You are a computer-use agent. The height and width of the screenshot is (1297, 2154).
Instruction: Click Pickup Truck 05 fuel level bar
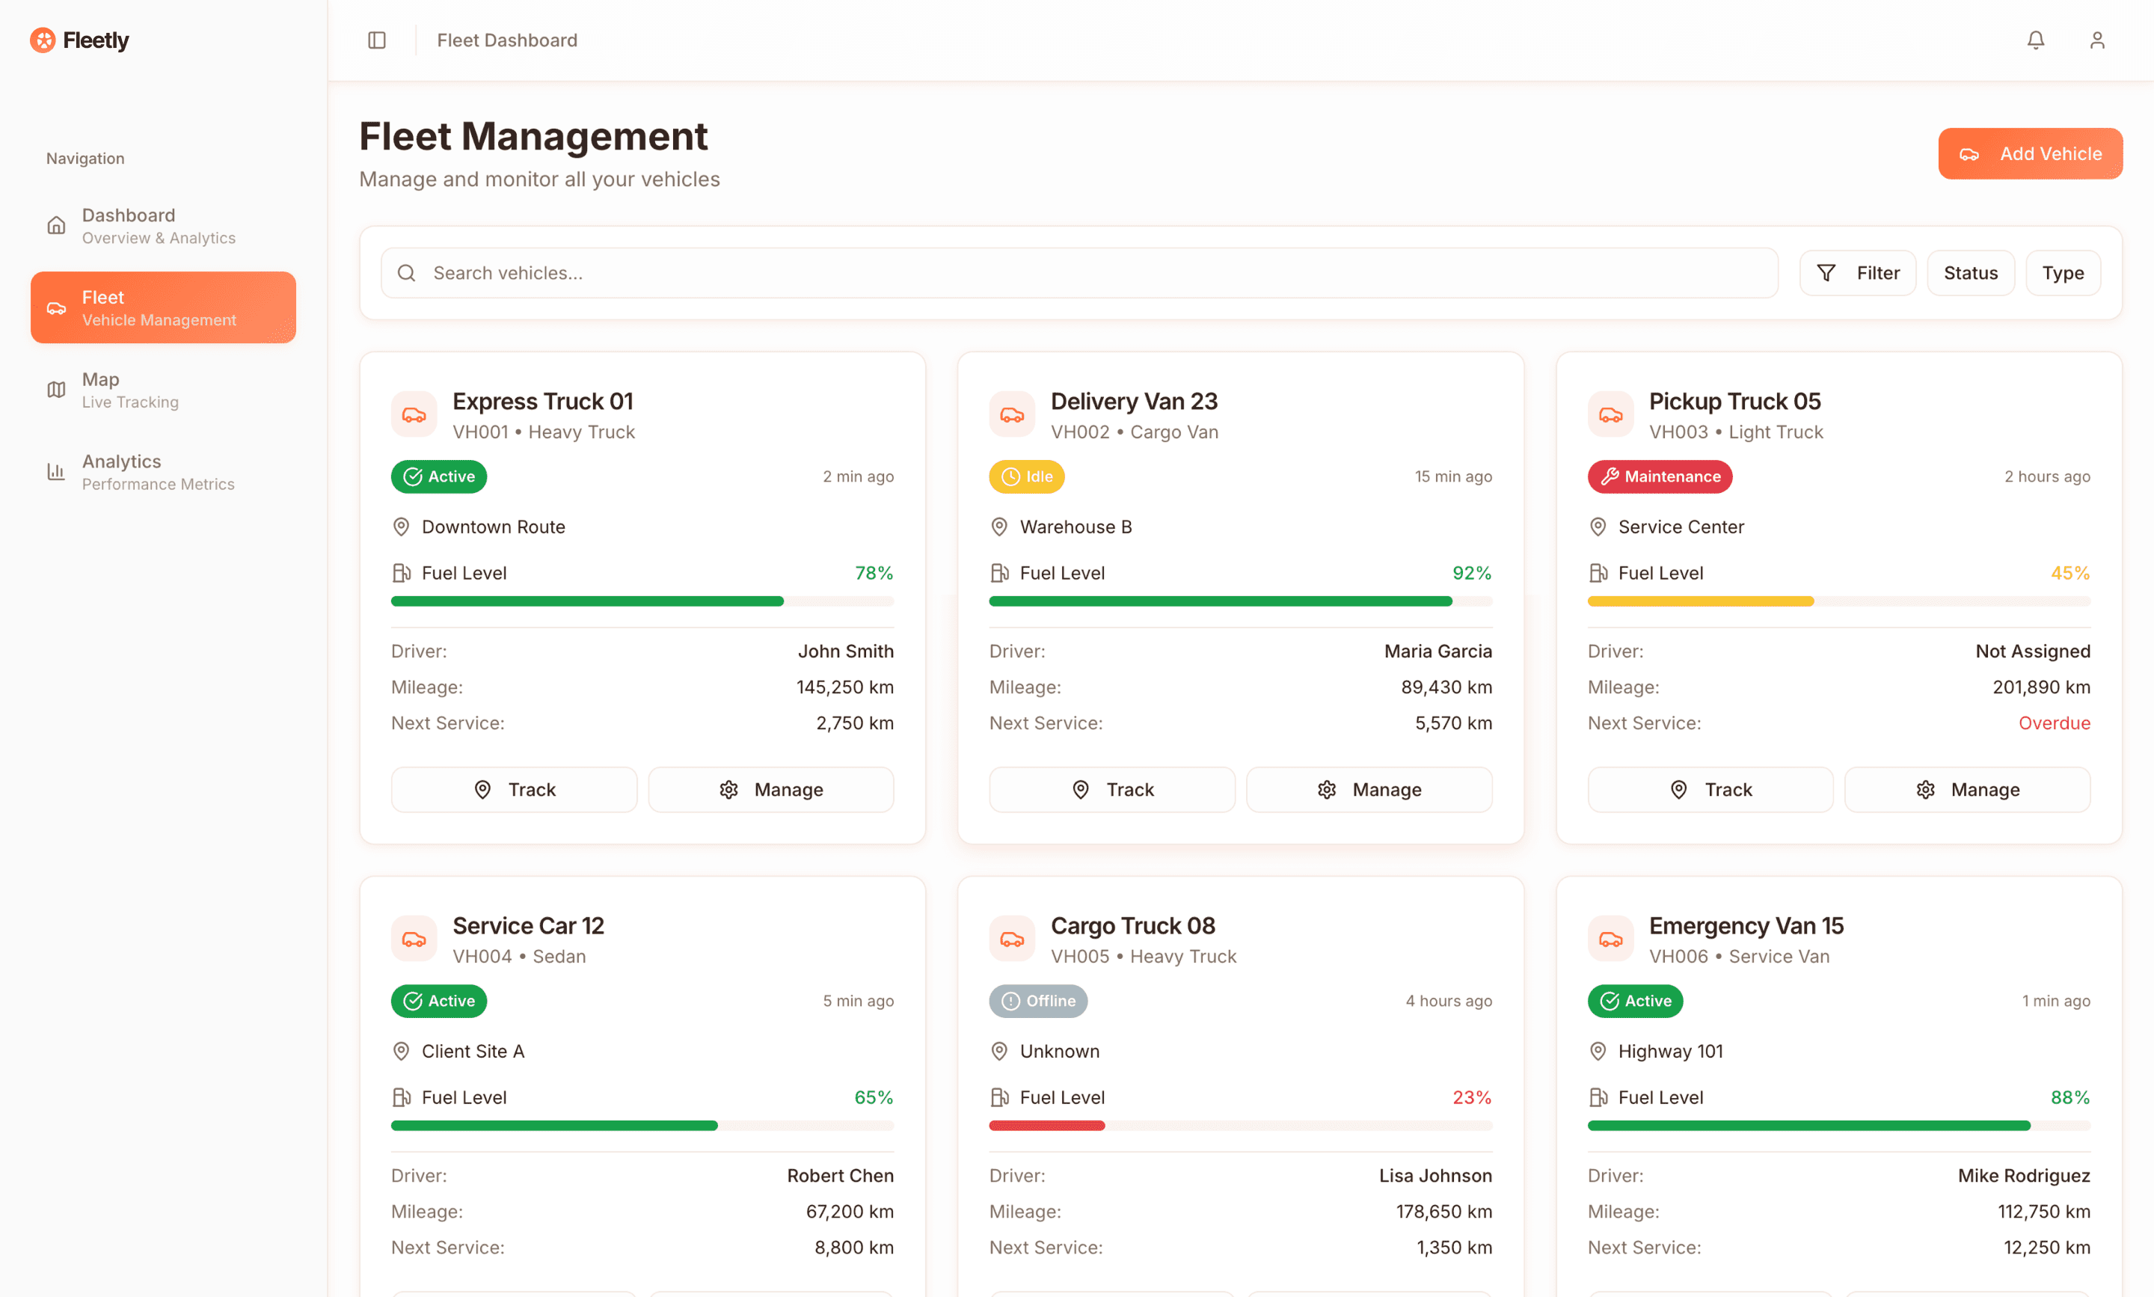pyautogui.click(x=1838, y=601)
